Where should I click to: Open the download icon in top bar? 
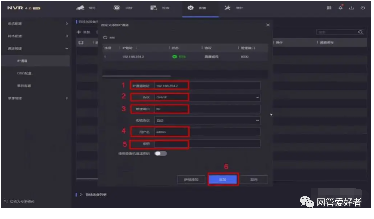[x=351, y=8]
